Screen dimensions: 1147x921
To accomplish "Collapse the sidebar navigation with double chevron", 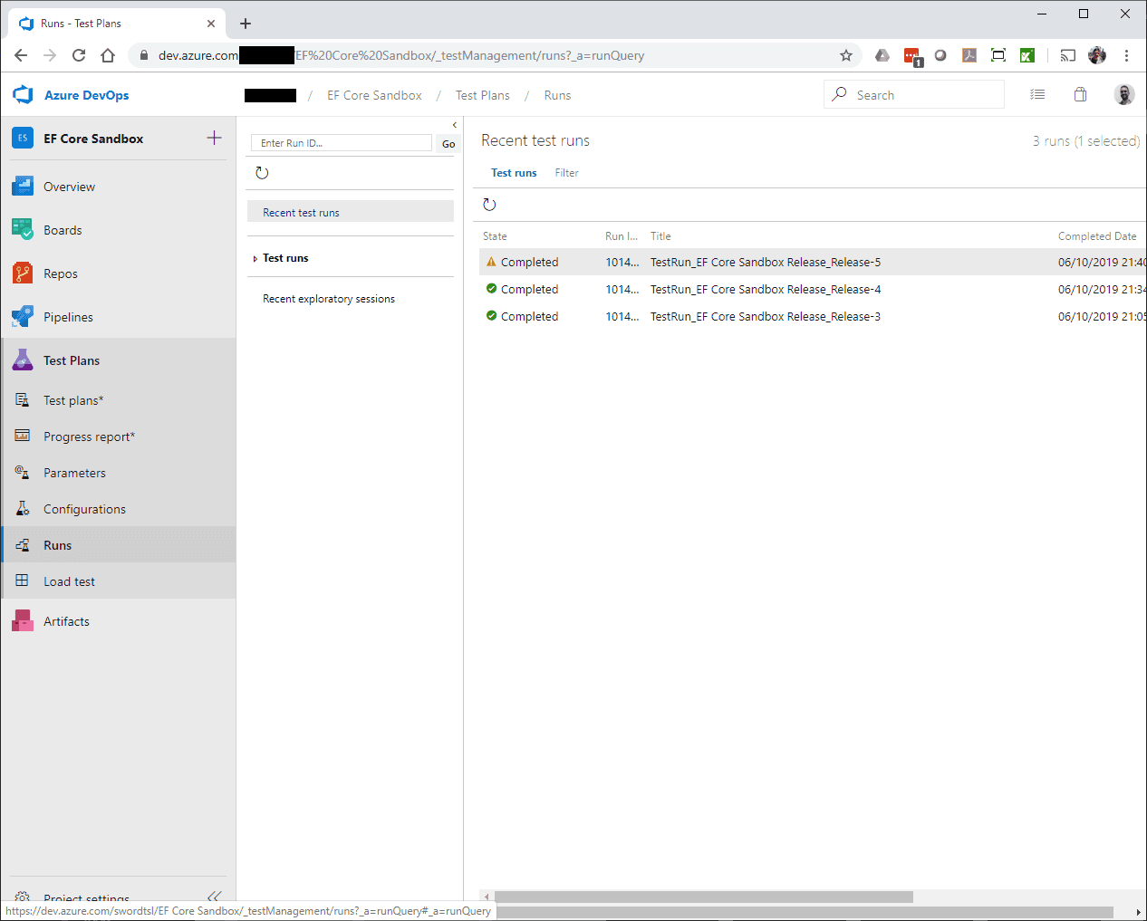I will (x=214, y=896).
